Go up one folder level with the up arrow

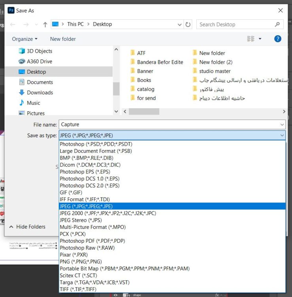pyautogui.click(x=45, y=25)
